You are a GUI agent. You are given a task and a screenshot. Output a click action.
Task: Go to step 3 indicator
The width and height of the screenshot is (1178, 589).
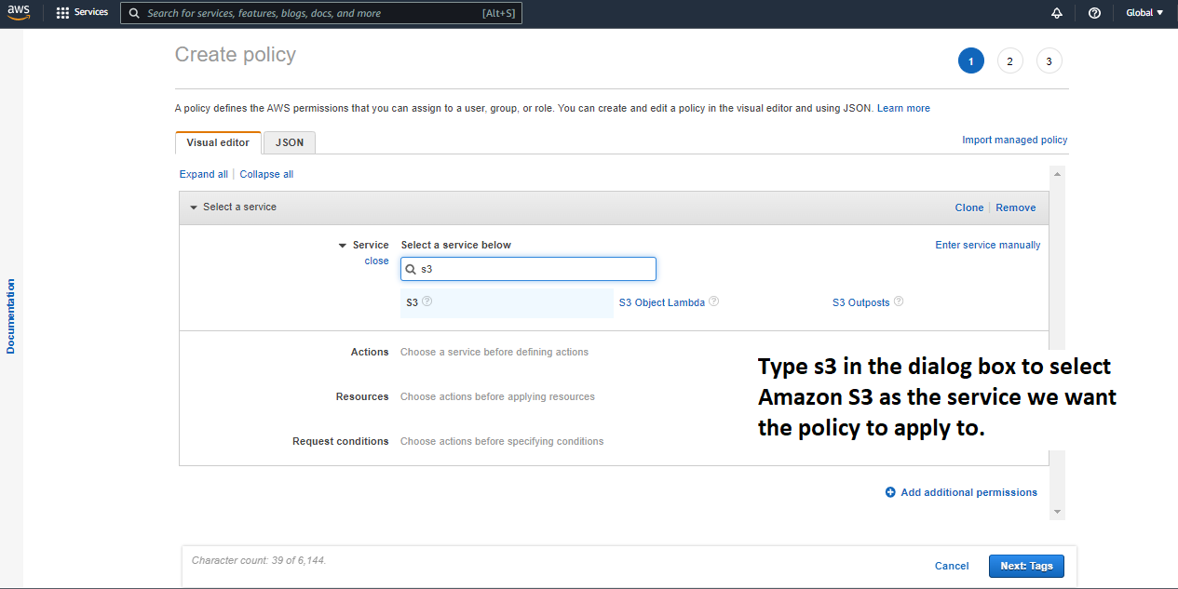(1049, 61)
